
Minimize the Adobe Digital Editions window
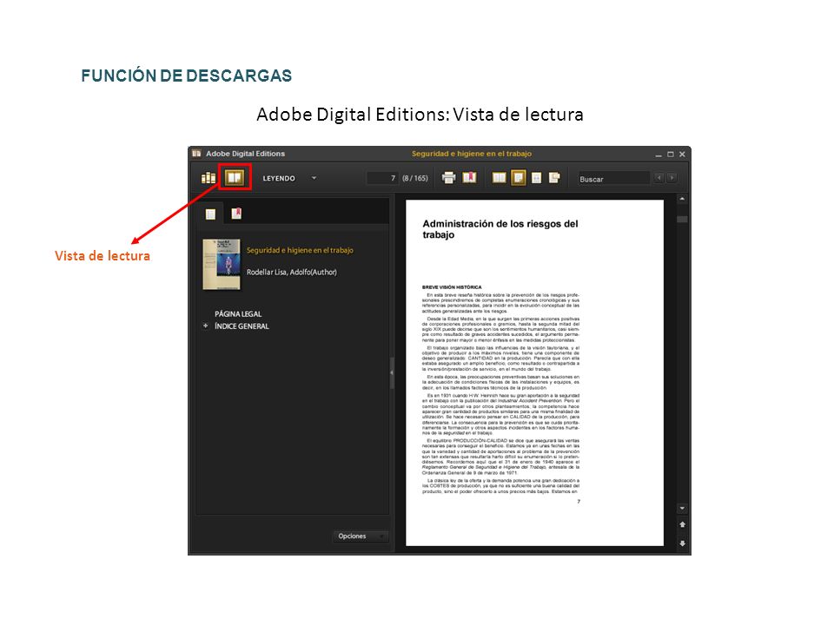coord(659,155)
